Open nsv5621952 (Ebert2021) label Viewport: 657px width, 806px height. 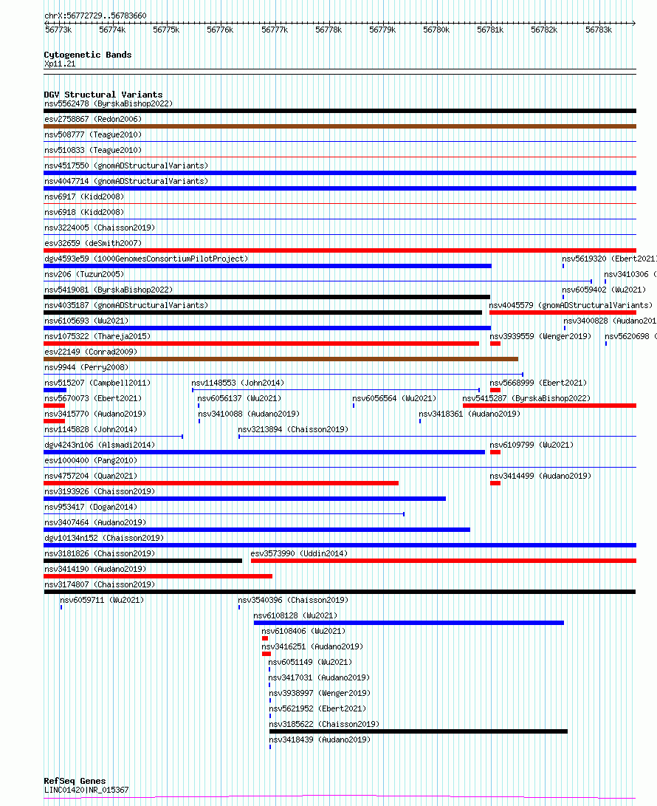[318, 708]
